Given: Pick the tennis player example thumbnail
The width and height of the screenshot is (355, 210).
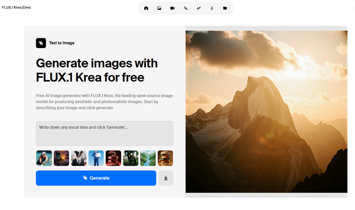Looking at the screenshot, I should pyautogui.click(x=44, y=158).
